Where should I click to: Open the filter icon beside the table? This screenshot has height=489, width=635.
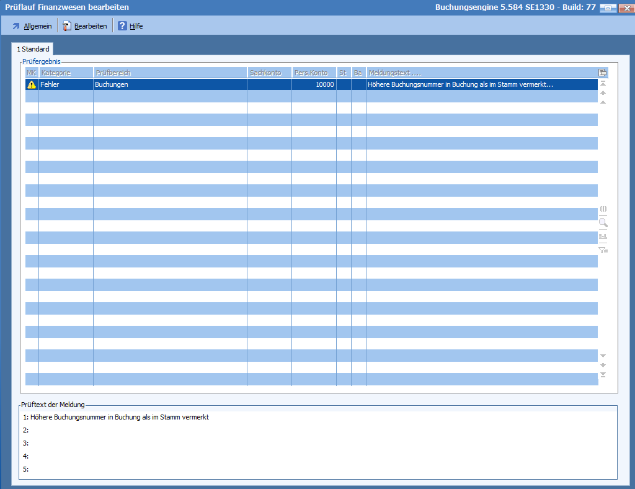(x=603, y=250)
